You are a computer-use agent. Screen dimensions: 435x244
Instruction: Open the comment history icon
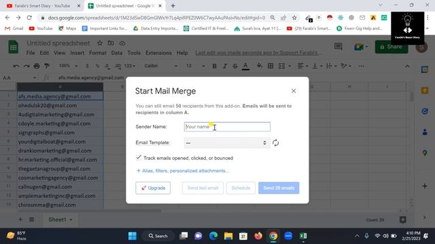coord(338,47)
